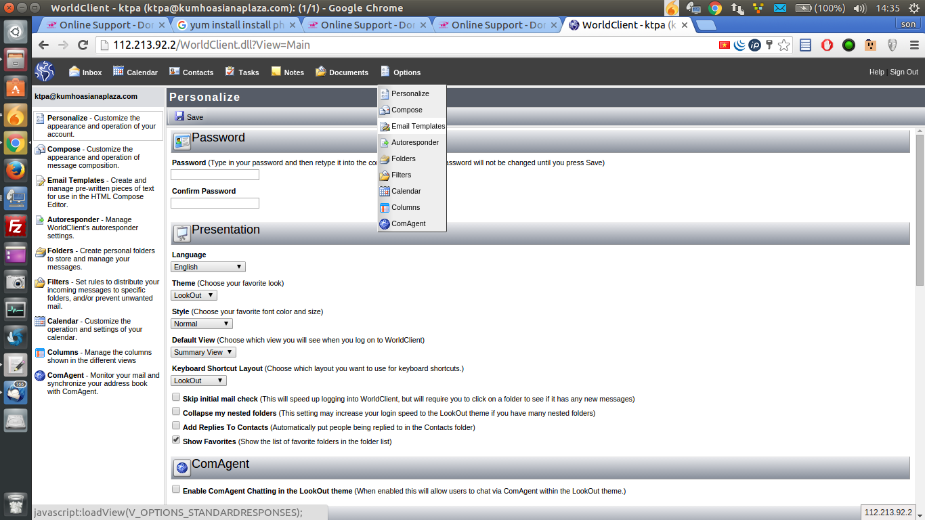This screenshot has height=520, width=925.
Task: Enable Skip initial mail check
Action: [x=176, y=397]
